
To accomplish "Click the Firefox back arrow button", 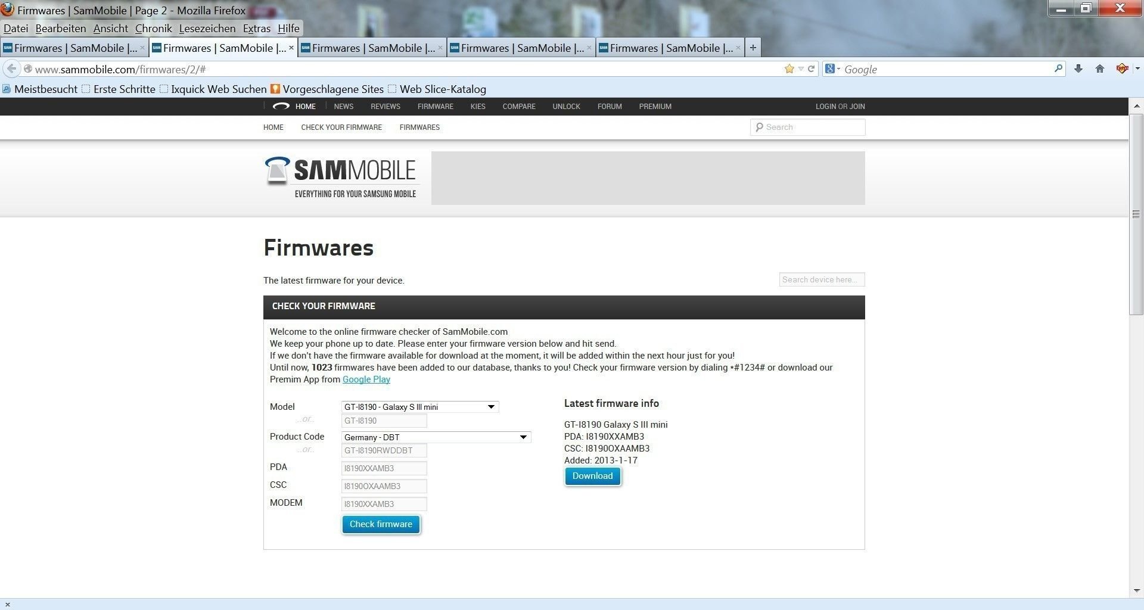I will coord(11,69).
